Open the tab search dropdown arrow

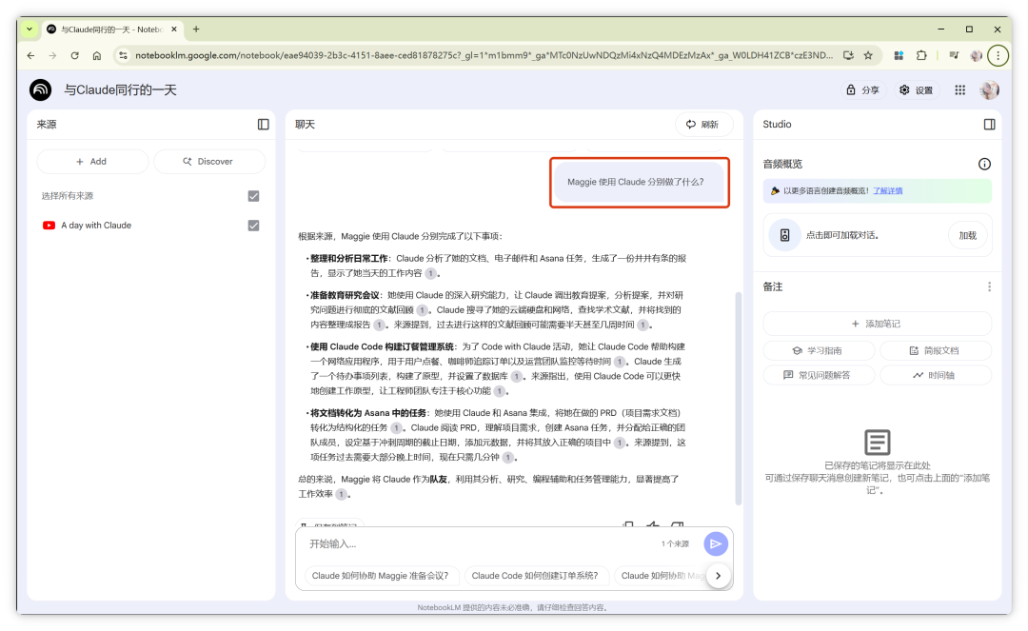pos(30,30)
